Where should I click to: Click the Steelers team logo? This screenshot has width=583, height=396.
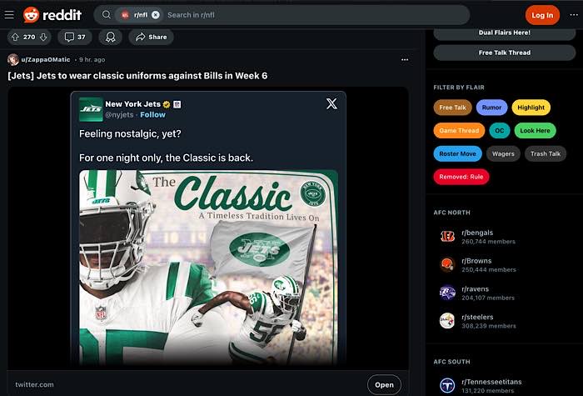447,321
